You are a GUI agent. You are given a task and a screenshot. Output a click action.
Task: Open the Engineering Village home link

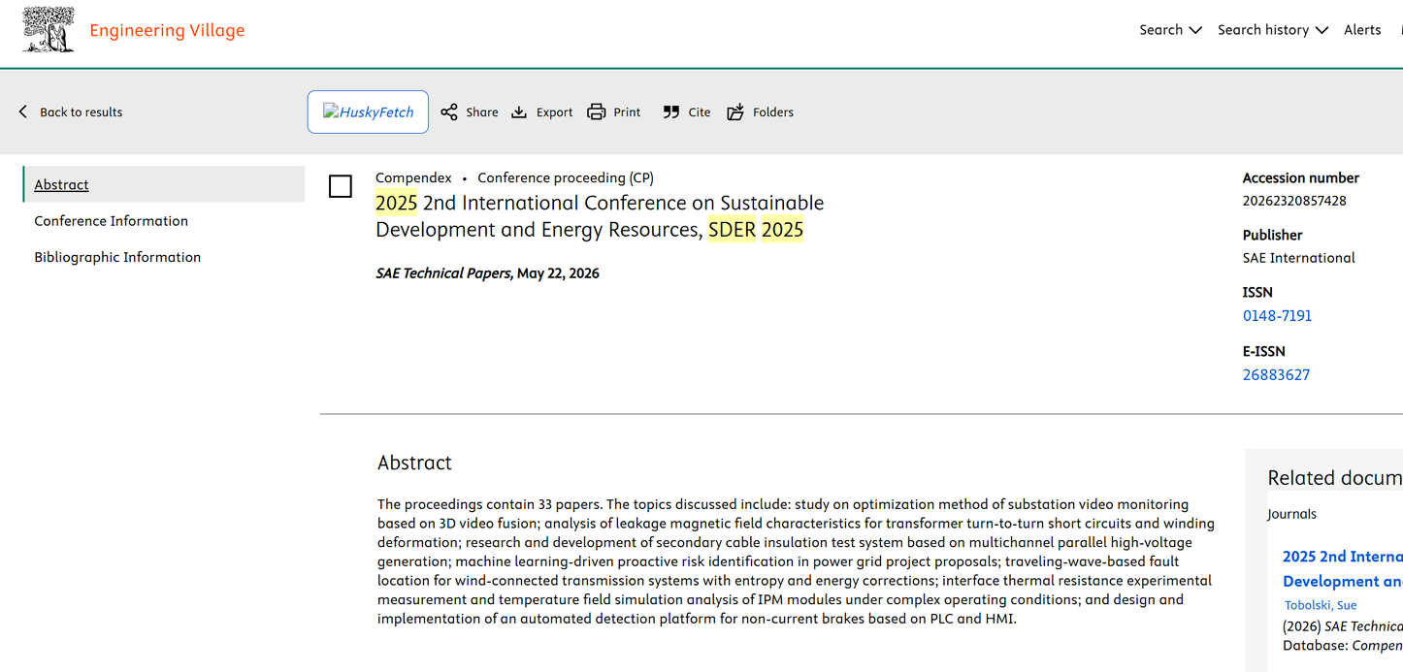coord(167,30)
